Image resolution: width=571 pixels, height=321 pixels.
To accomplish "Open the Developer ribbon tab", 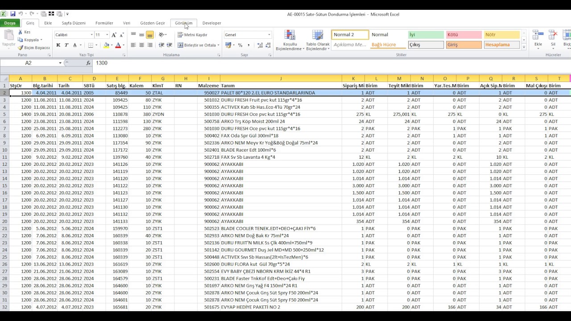I will (211, 23).
